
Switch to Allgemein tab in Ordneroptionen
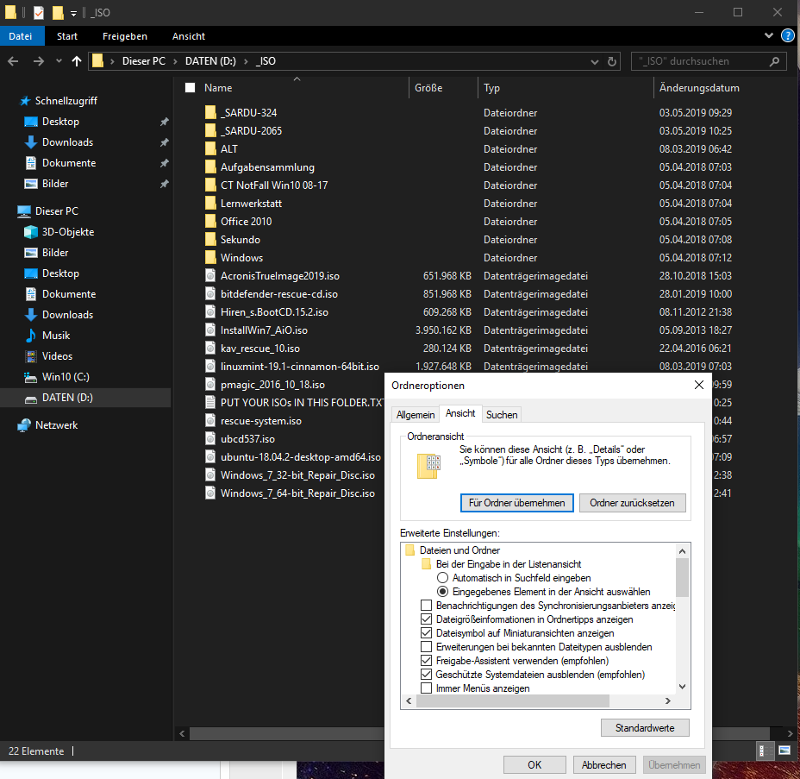(x=416, y=415)
